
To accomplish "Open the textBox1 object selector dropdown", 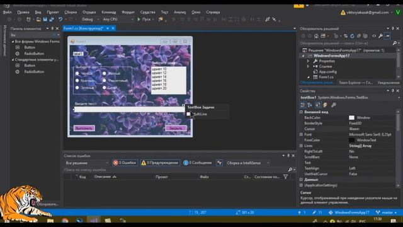I will [399, 98].
